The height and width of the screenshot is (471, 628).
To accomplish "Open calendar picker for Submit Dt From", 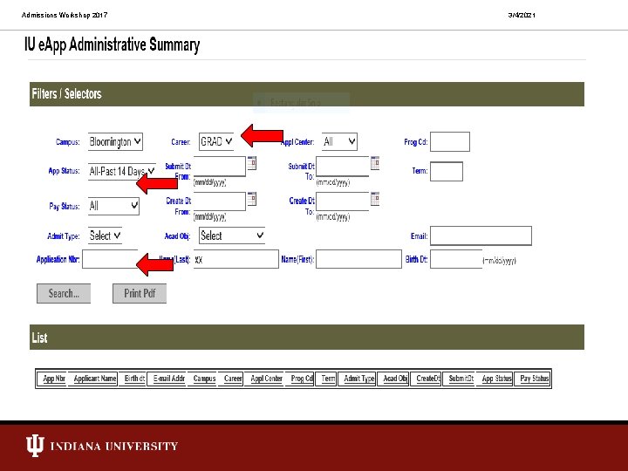I will pos(251,163).
